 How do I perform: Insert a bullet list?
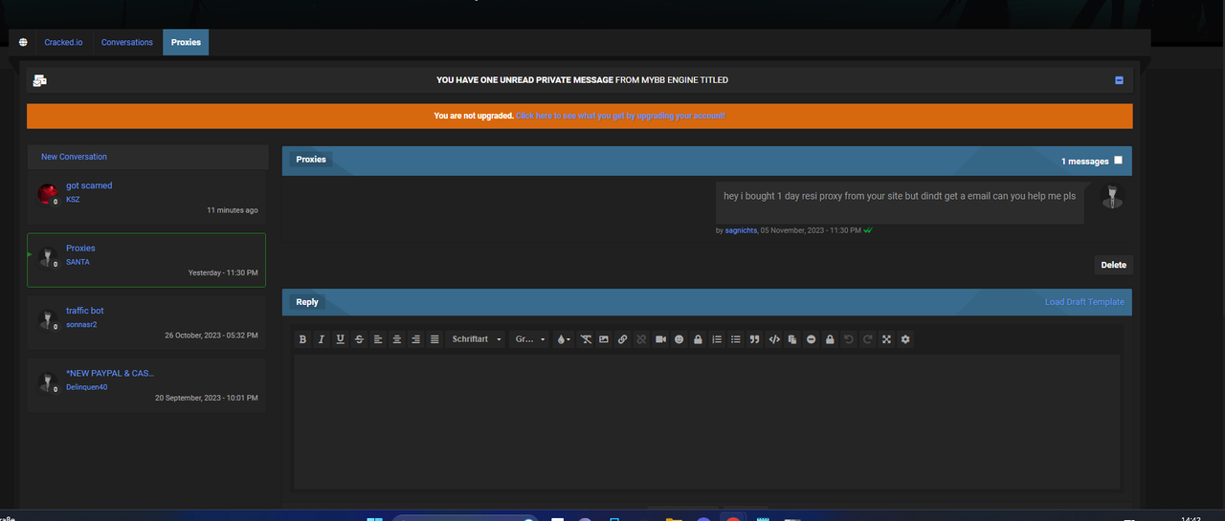pos(736,339)
